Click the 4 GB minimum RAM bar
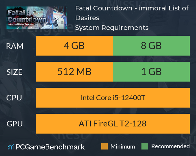Image resolution: width=196 pixels, height=156 pixels. click(74, 45)
